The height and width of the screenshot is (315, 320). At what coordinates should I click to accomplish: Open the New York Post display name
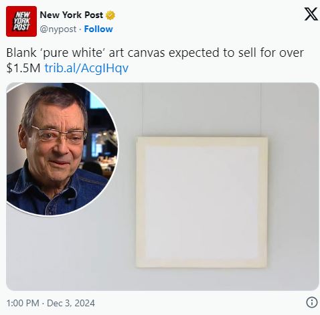71,15
